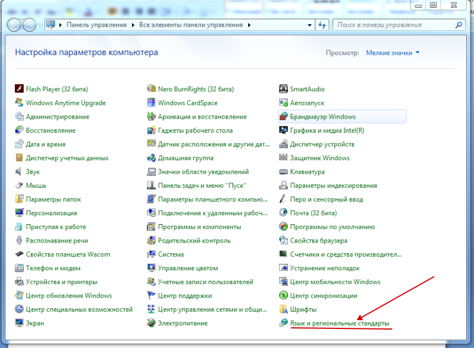Open the Windows CardSpace icon
The width and height of the screenshot is (474, 348).
(x=151, y=103)
